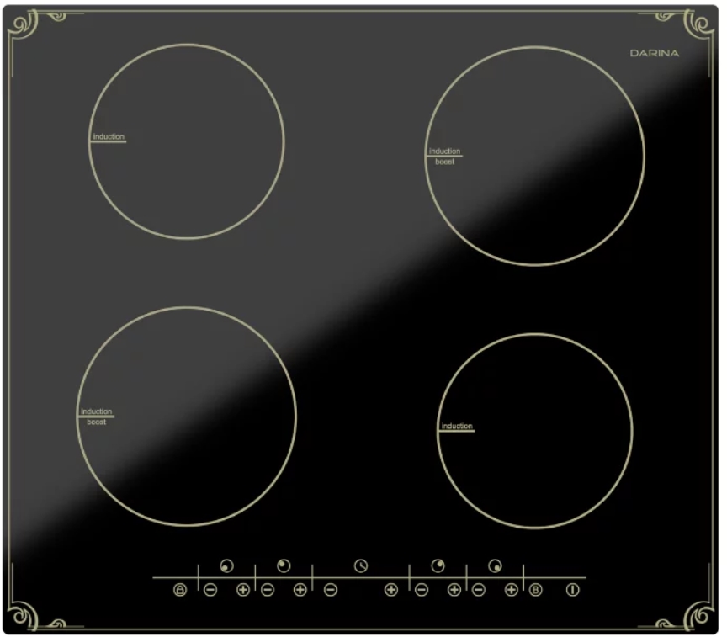
Task: Tap the front-left zone indicator icon
Action: [x=227, y=565]
